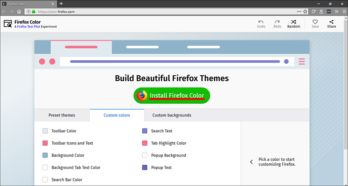This screenshot has height=186, width=348.
Task: Open the Firefox Test Pilot link
Action: click(x=29, y=27)
